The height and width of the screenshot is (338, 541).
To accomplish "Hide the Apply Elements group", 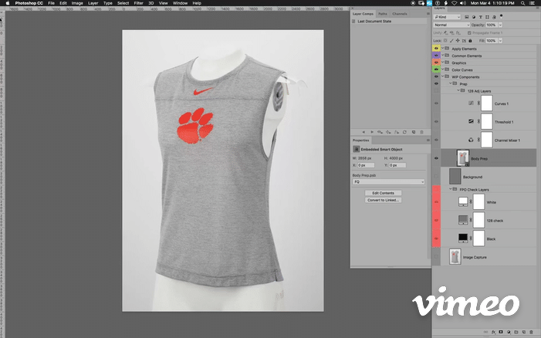I will coord(436,49).
